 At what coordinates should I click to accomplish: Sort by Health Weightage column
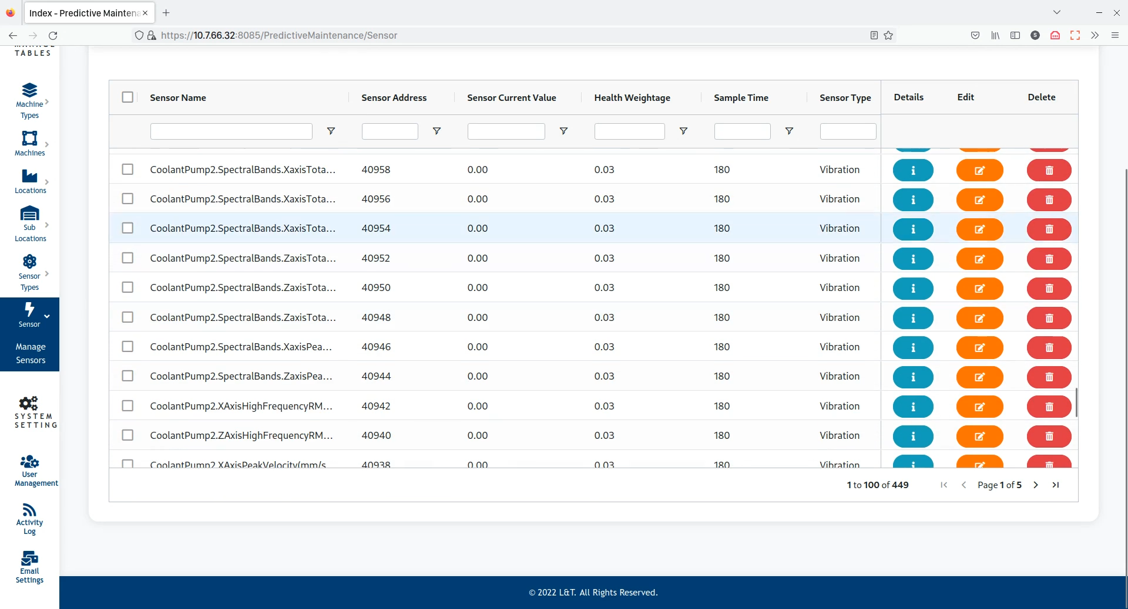[632, 98]
